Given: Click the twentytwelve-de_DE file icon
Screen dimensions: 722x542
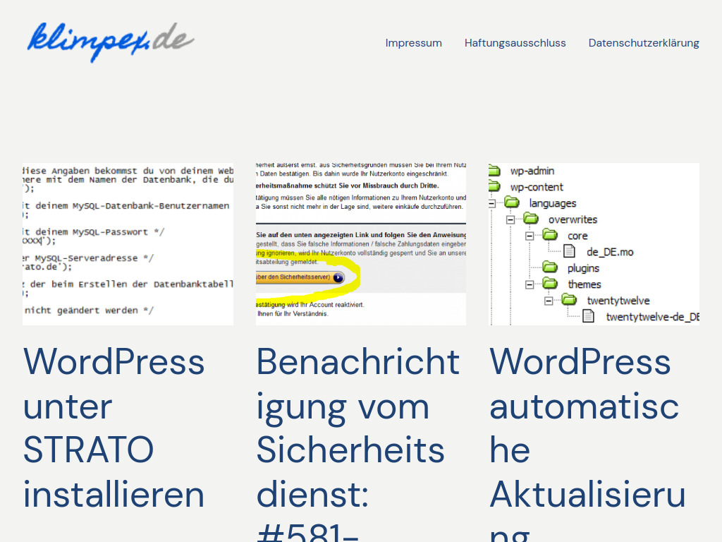Looking at the screenshot, I should [x=587, y=315].
